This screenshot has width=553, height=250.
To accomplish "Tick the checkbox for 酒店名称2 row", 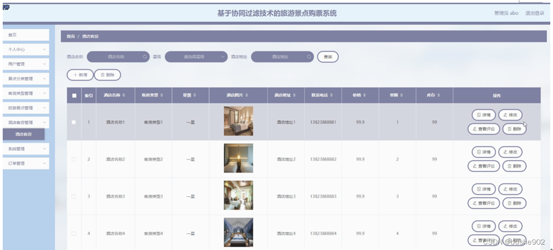I will (x=74, y=159).
